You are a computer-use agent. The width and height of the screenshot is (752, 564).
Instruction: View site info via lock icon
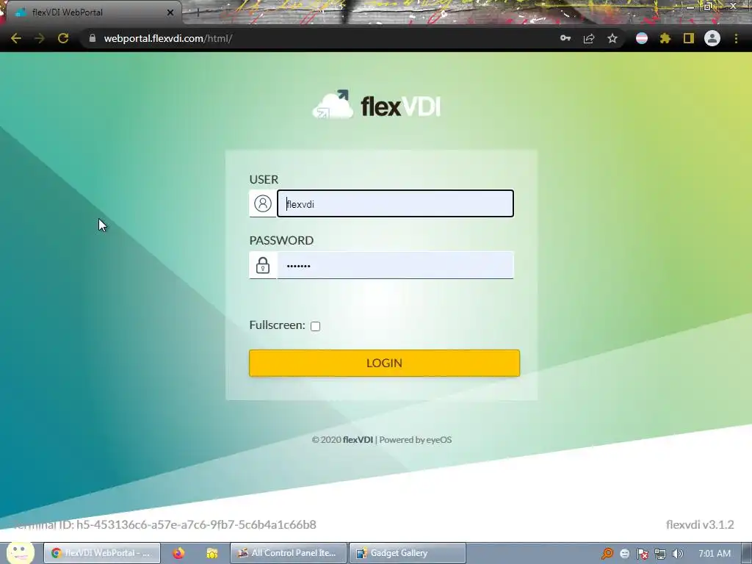click(93, 38)
